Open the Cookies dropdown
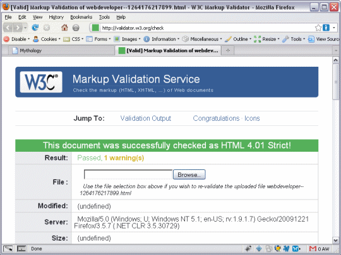Viewport: 341px width, 255px height. tap(47, 39)
